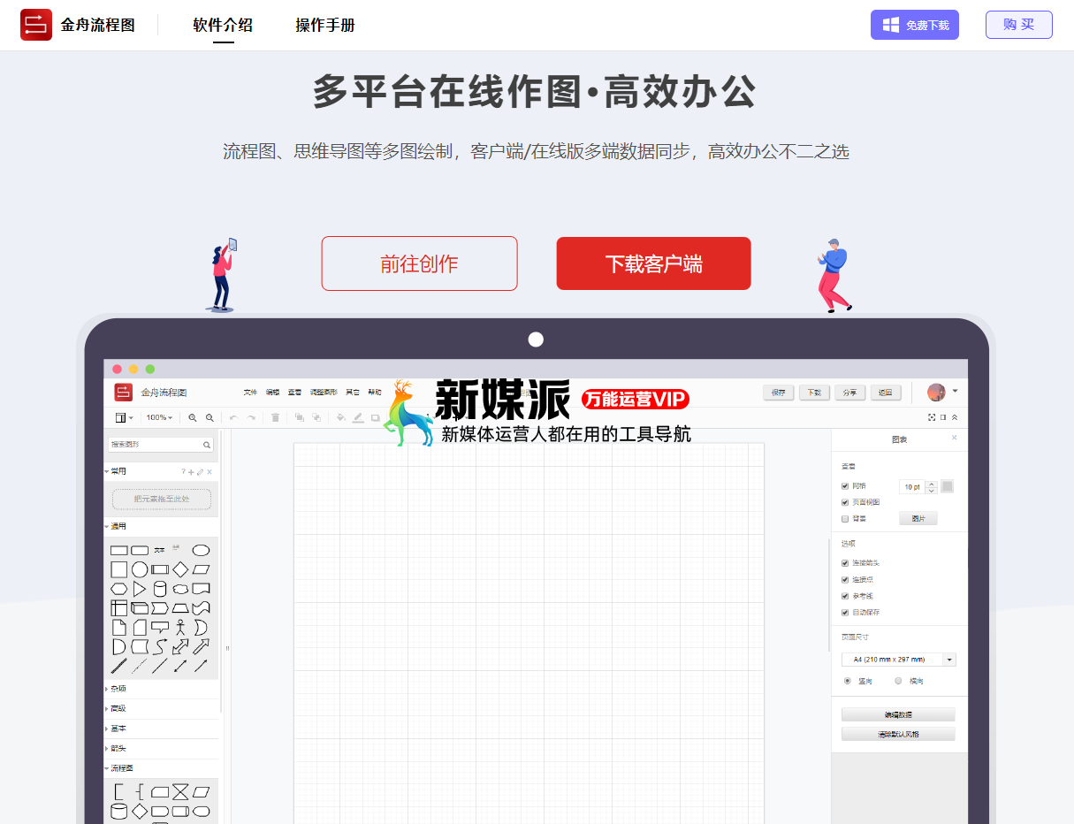Click the bring to front icon
The height and width of the screenshot is (824, 1074).
(x=299, y=417)
